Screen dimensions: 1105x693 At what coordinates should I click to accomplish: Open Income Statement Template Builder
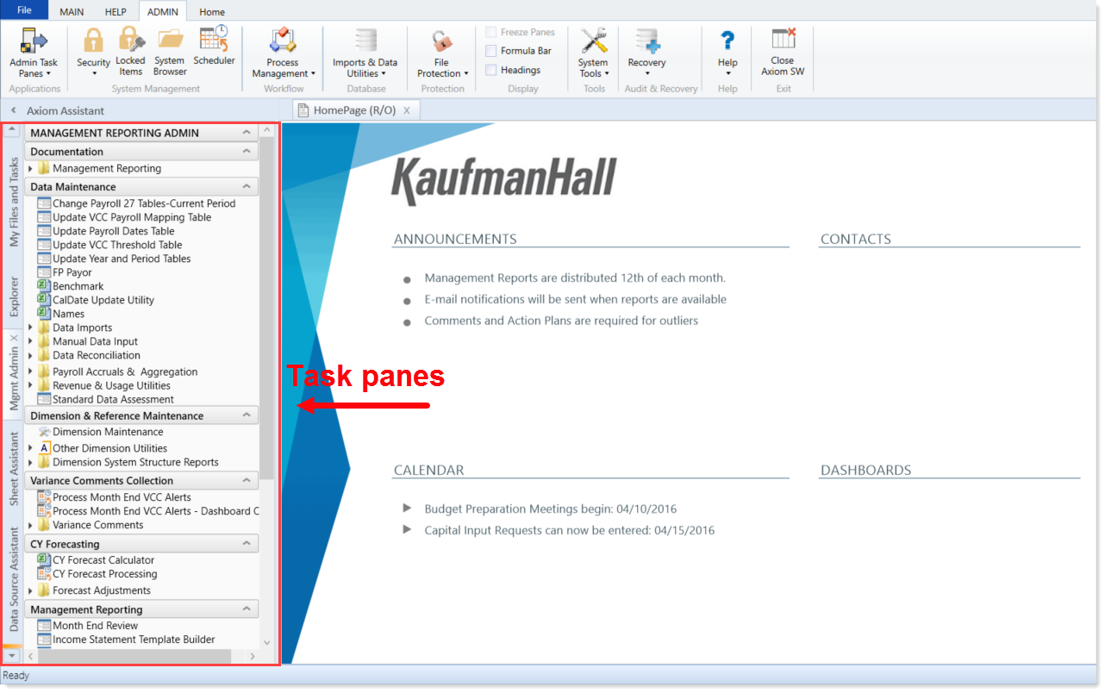pyautogui.click(x=126, y=640)
